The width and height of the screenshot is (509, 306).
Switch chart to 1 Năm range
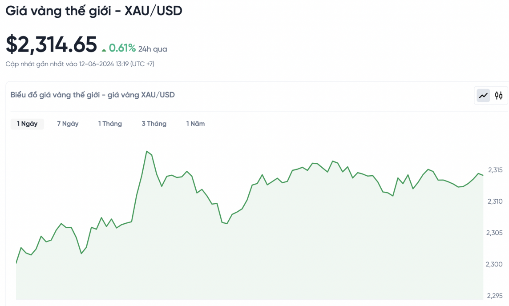195,124
